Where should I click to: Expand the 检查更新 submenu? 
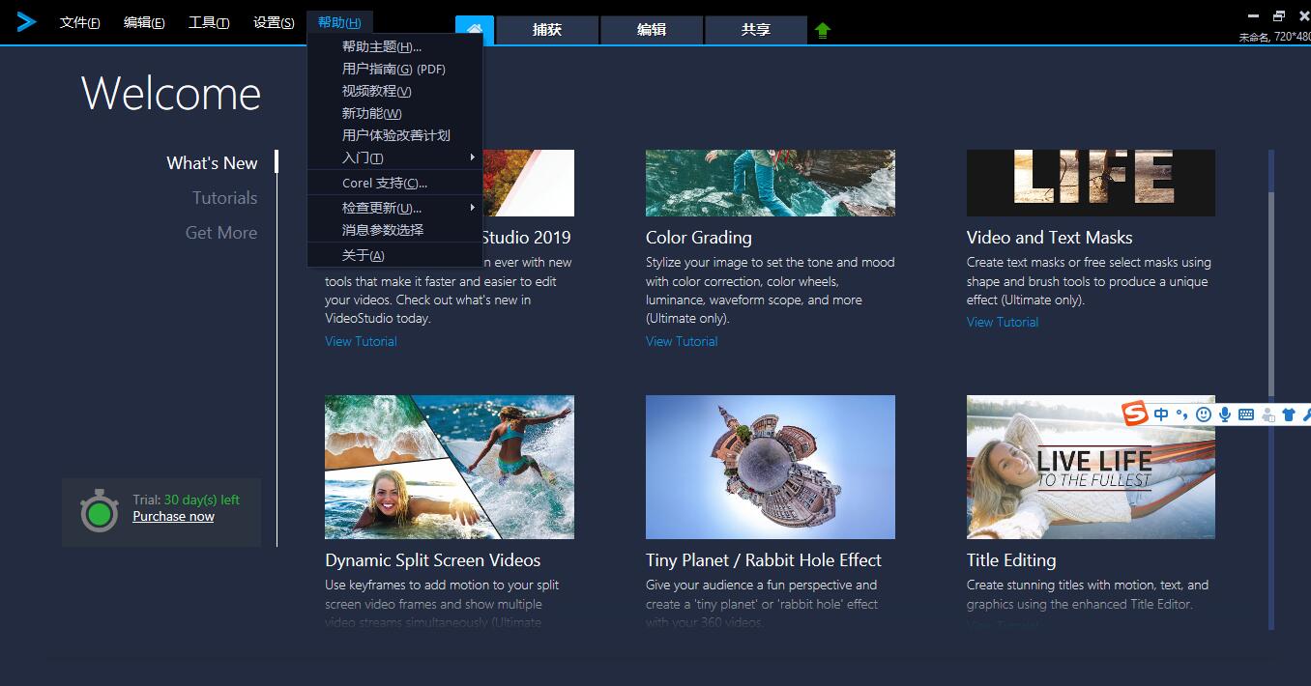(394, 208)
